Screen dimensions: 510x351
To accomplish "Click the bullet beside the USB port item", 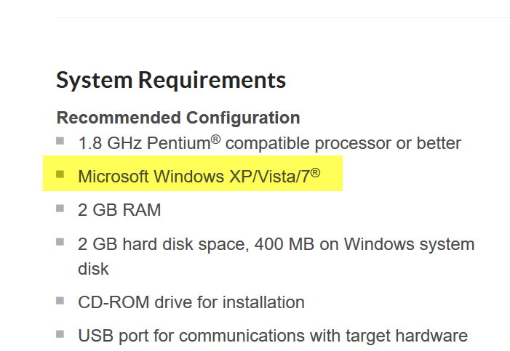I will pyautogui.click(x=60, y=334).
